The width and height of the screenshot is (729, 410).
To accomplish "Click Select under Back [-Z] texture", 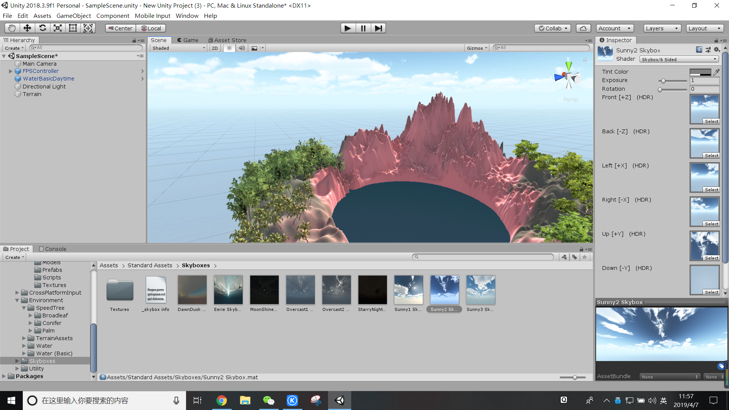I will point(712,156).
